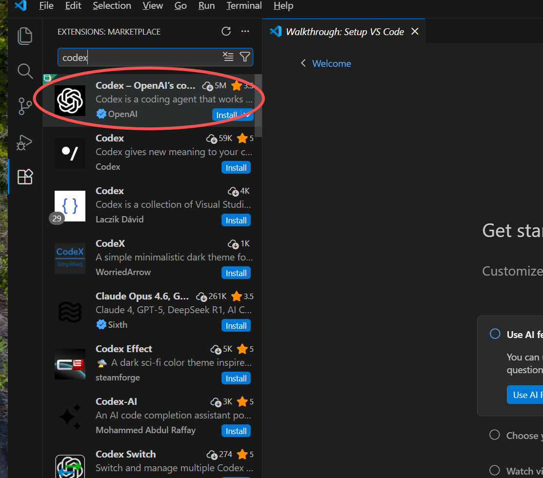The height and width of the screenshot is (478, 543).
Task: Open Claude Opus 4.6 extension title
Action: click(x=142, y=296)
